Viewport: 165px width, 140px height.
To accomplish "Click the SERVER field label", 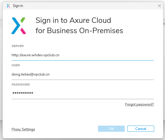I will pos(18,46).
